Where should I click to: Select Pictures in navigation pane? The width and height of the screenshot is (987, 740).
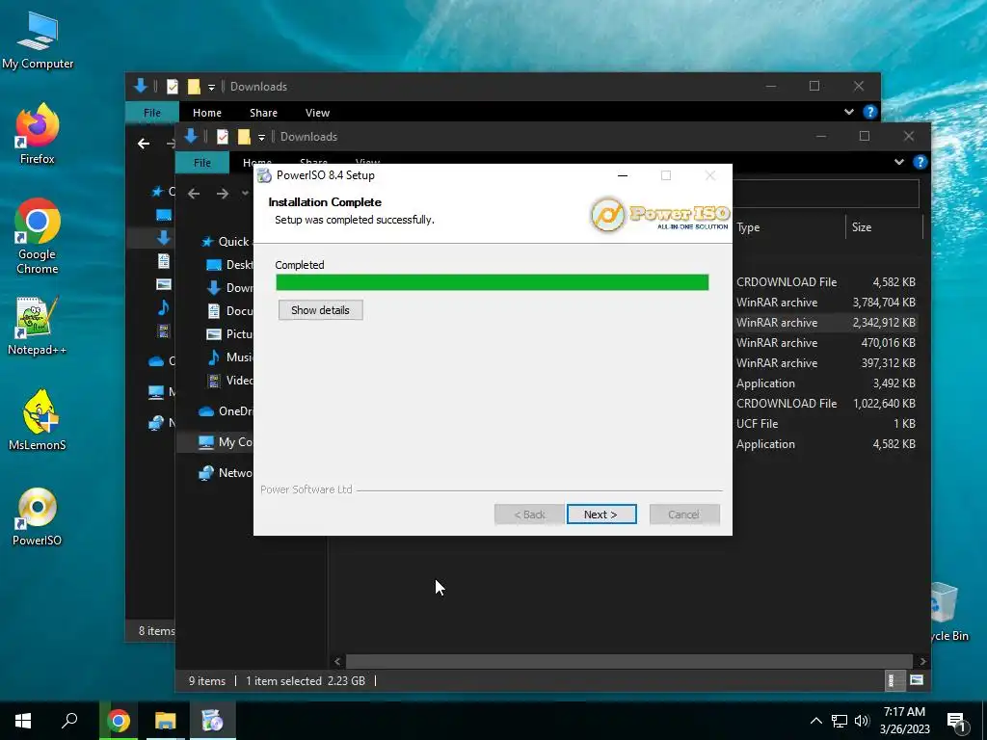click(229, 334)
